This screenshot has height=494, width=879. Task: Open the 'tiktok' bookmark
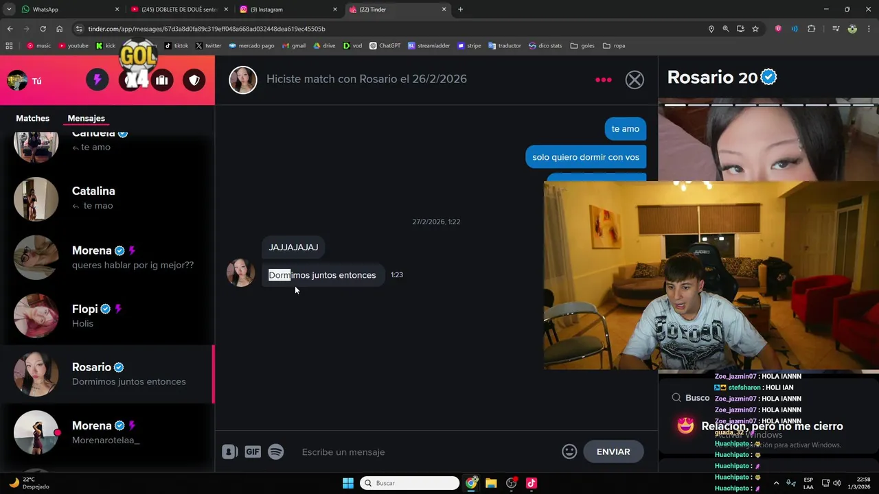[x=176, y=46]
